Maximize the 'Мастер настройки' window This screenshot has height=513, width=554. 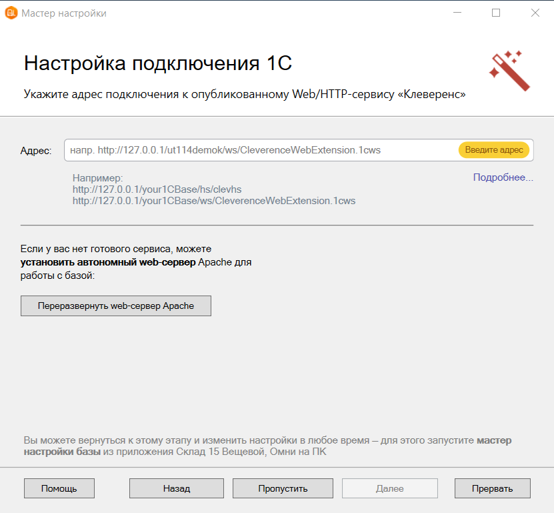[x=496, y=13]
